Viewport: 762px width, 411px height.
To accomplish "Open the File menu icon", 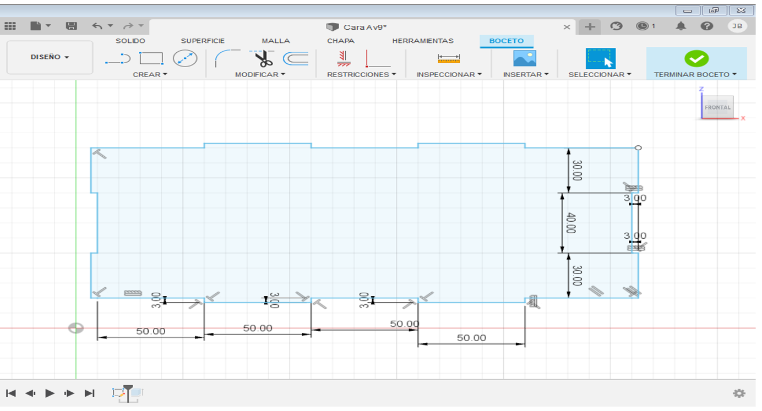I will (36, 26).
